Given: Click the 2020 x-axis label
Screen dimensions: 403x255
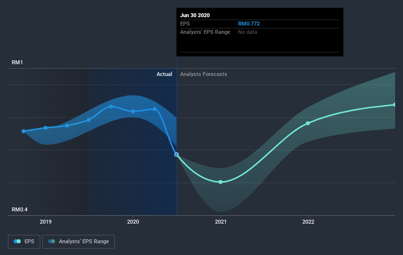Looking at the screenshot, I should coord(133,222).
